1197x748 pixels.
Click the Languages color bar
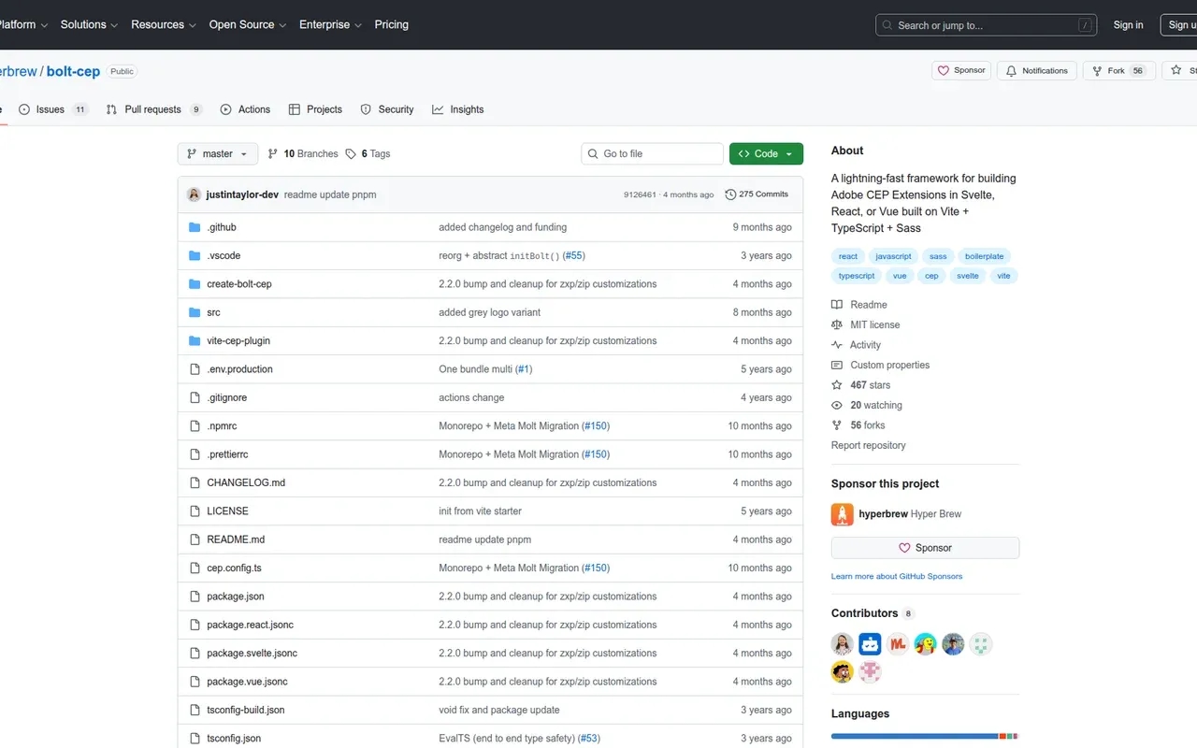pos(914,737)
